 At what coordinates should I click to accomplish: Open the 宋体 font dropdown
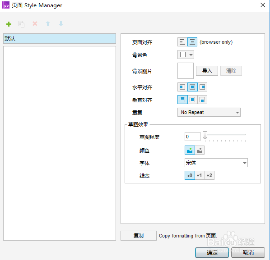click(216, 163)
